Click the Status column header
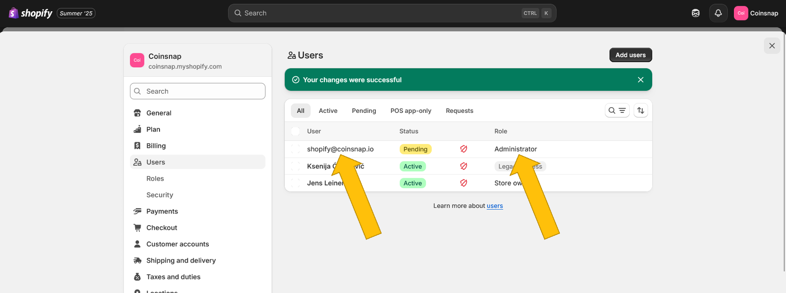 tap(409, 131)
